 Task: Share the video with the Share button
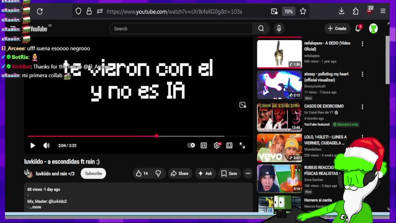(180, 173)
